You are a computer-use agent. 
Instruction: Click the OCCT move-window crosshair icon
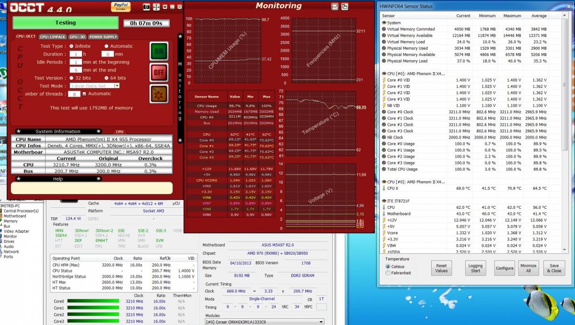[x=157, y=7]
